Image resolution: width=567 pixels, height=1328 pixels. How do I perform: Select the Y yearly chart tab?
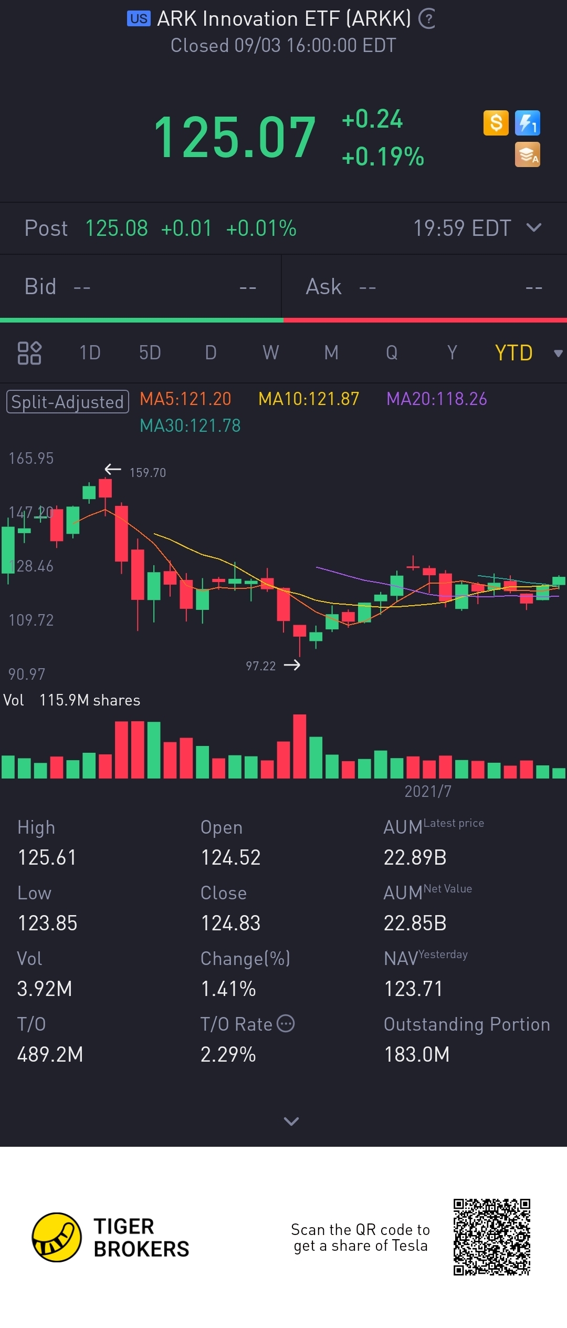click(x=452, y=352)
